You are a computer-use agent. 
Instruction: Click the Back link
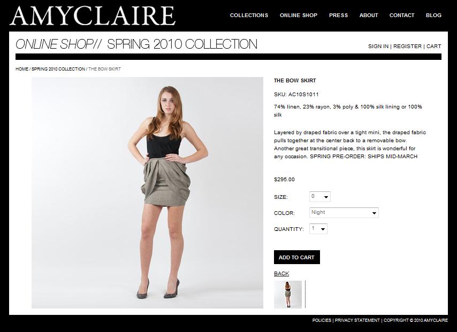click(x=281, y=274)
